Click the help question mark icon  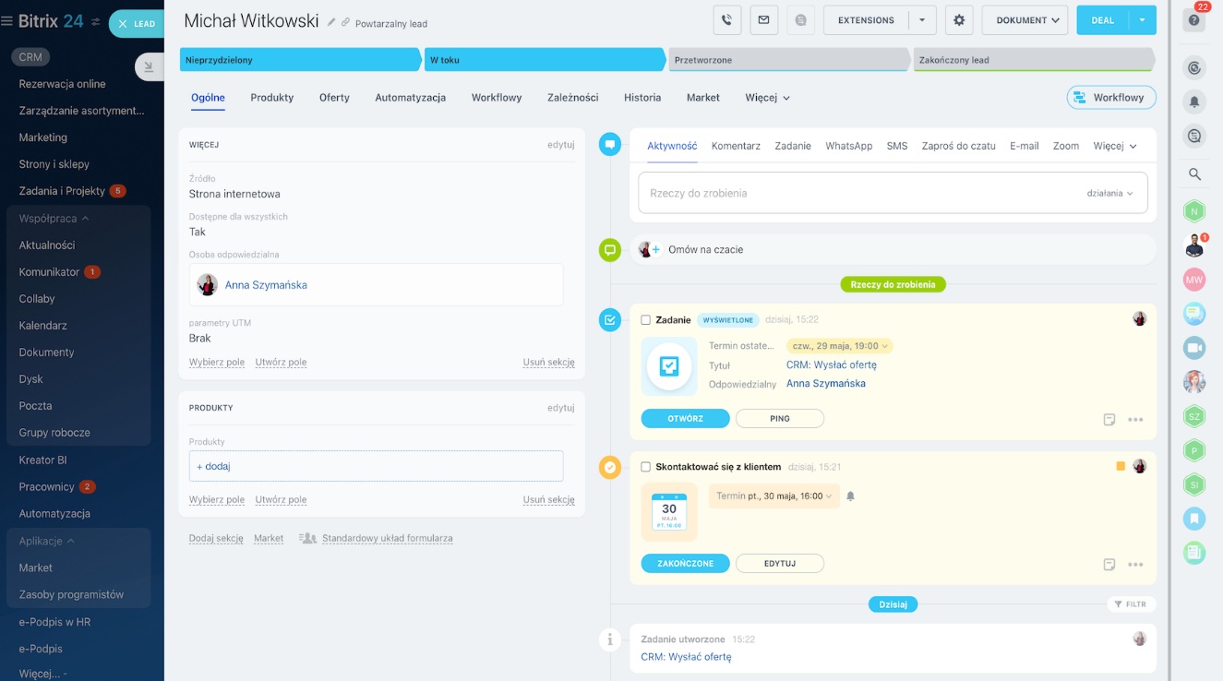[1194, 20]
